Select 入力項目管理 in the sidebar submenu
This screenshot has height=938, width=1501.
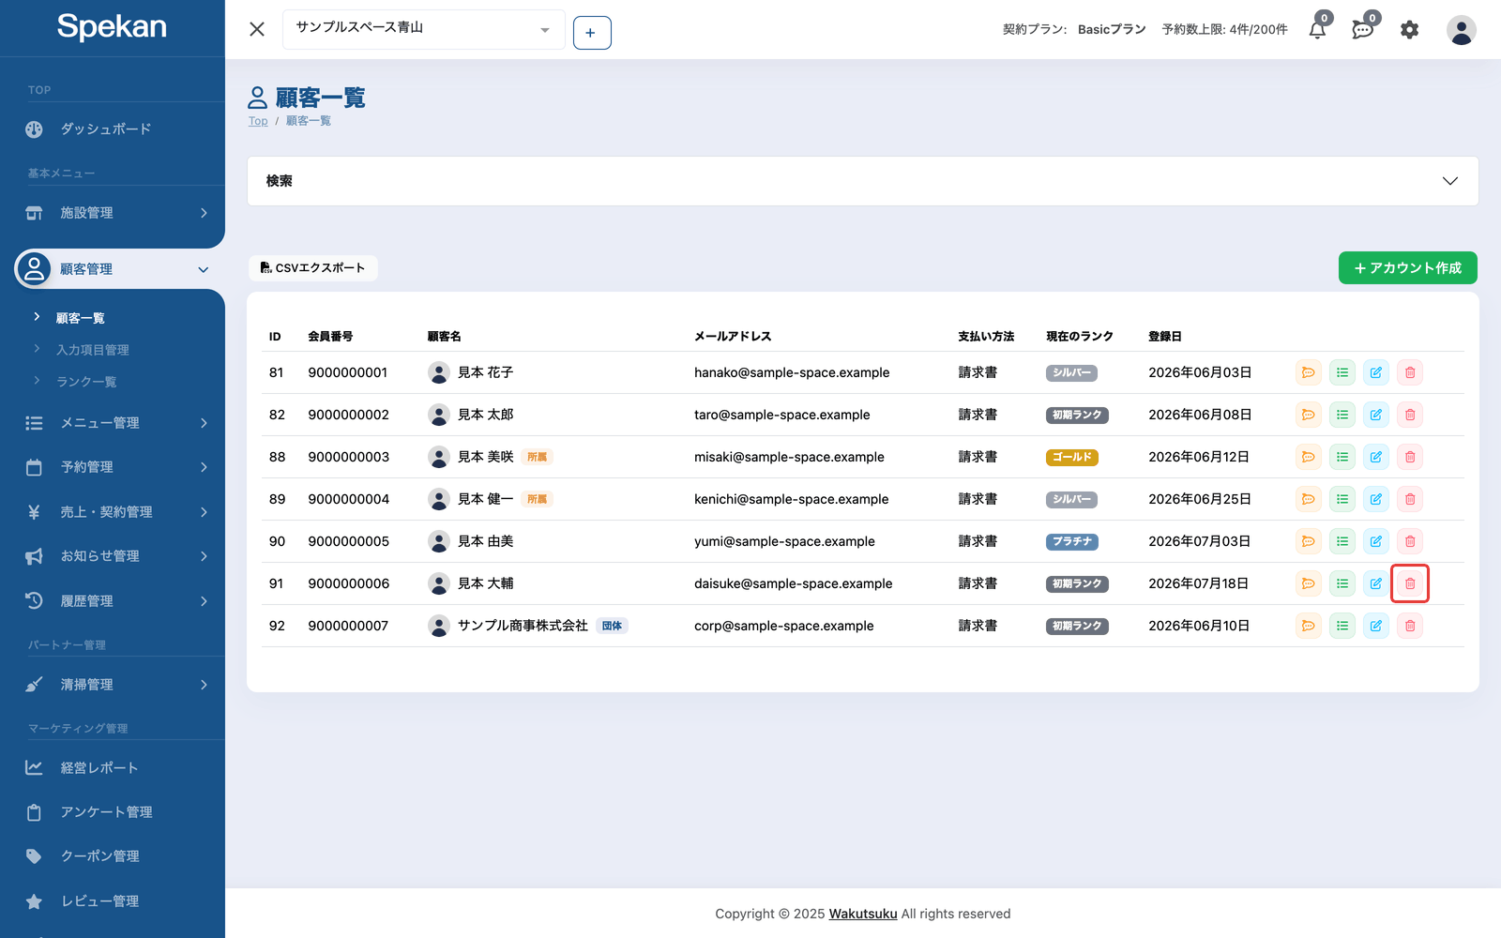93,350
